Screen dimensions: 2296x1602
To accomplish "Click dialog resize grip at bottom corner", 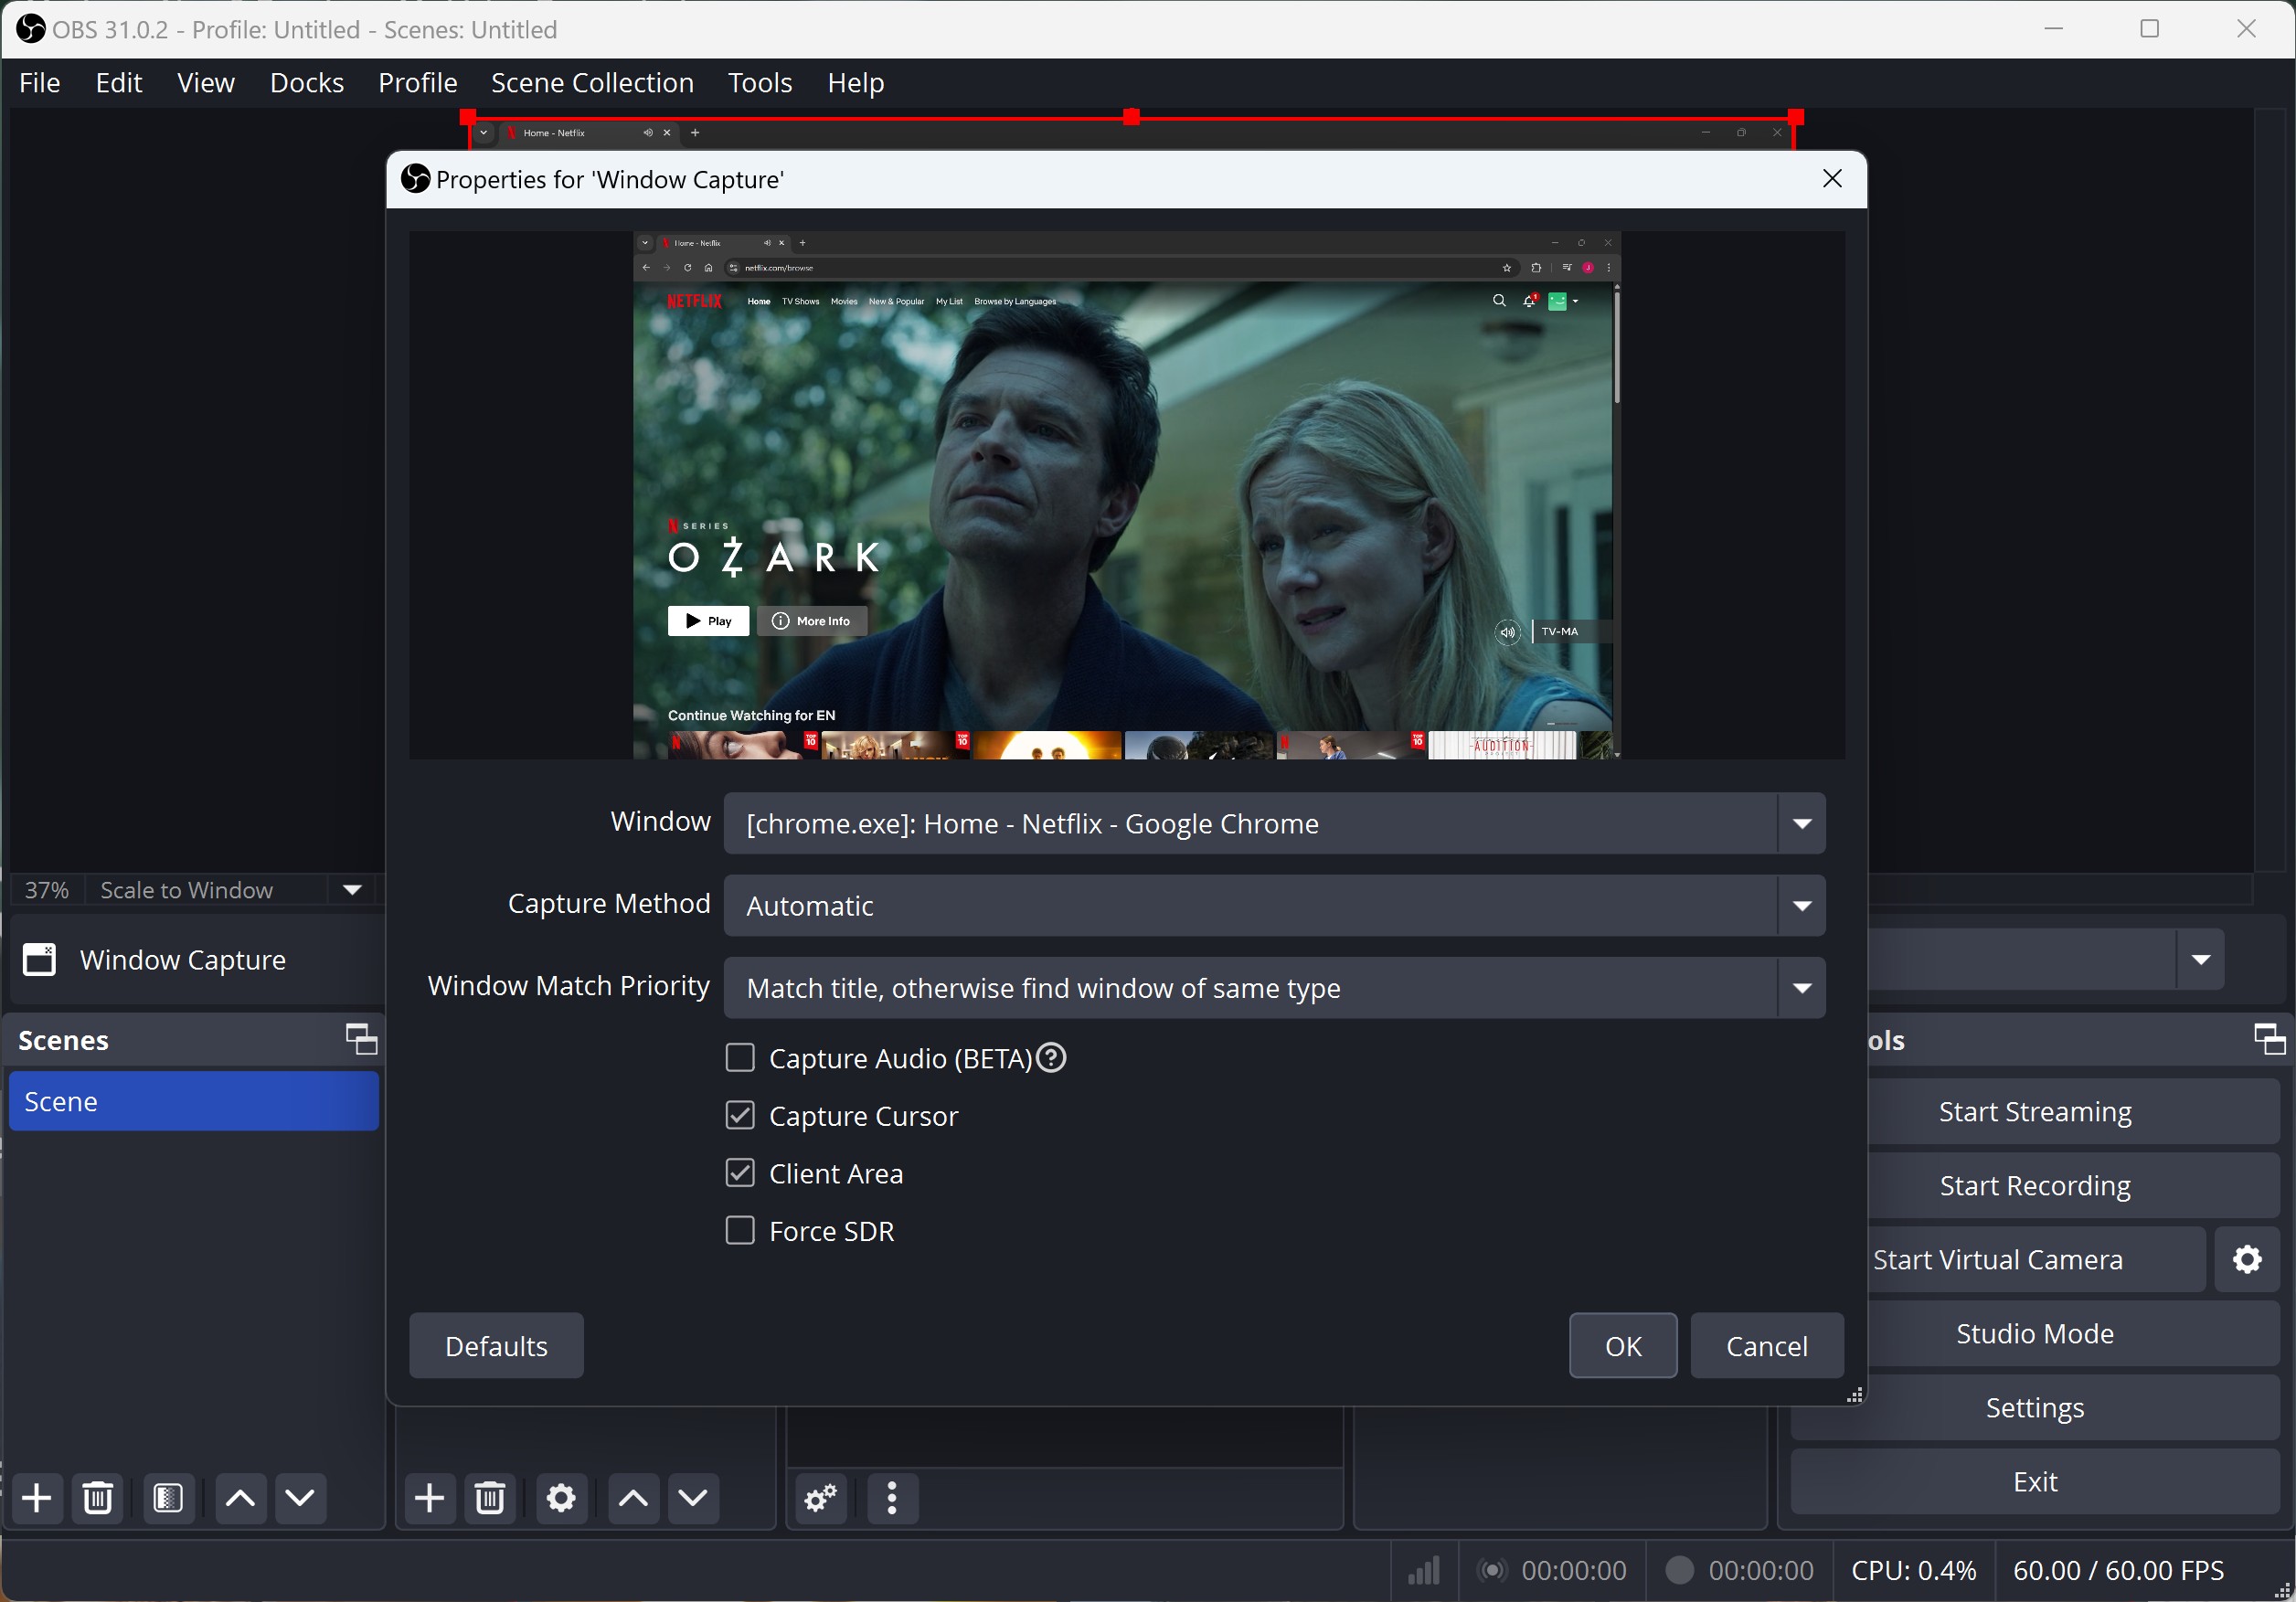I will tap(1854, 1394).
